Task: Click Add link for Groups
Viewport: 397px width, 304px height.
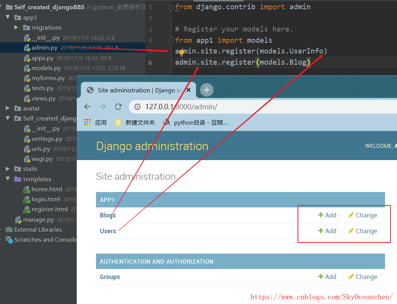Action: (327, 277)
